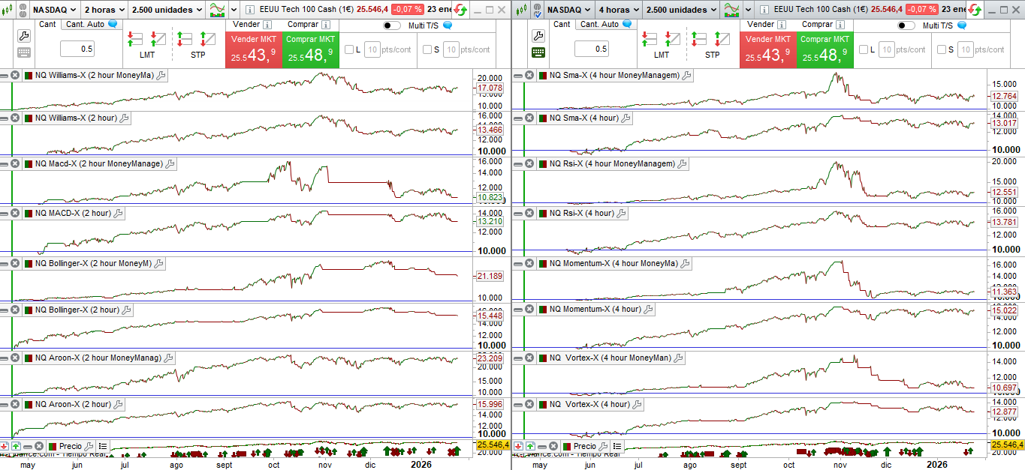Toggle Multi T/S switch in left window
Viewport: 1025px width, 470px height.
click(x=392, y=25)
